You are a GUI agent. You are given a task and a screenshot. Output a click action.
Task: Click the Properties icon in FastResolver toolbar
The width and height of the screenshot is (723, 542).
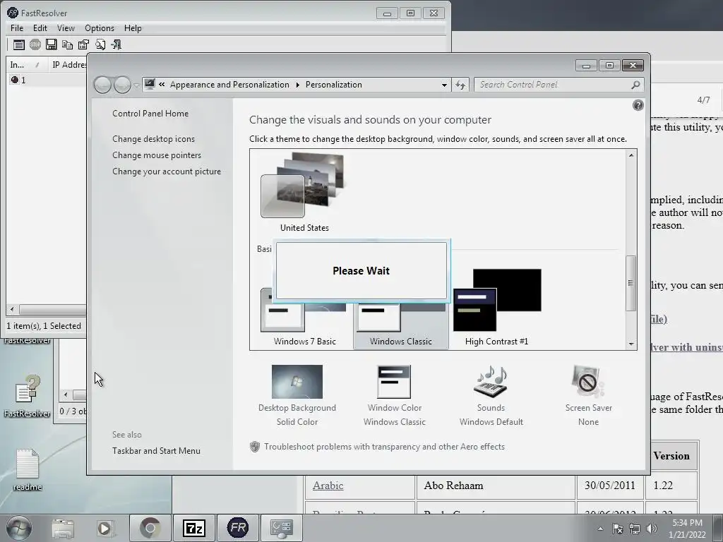pos(83,44)
